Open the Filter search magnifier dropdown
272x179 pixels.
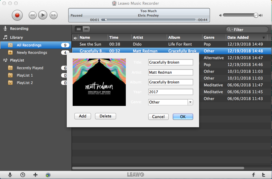pos(230,30)
